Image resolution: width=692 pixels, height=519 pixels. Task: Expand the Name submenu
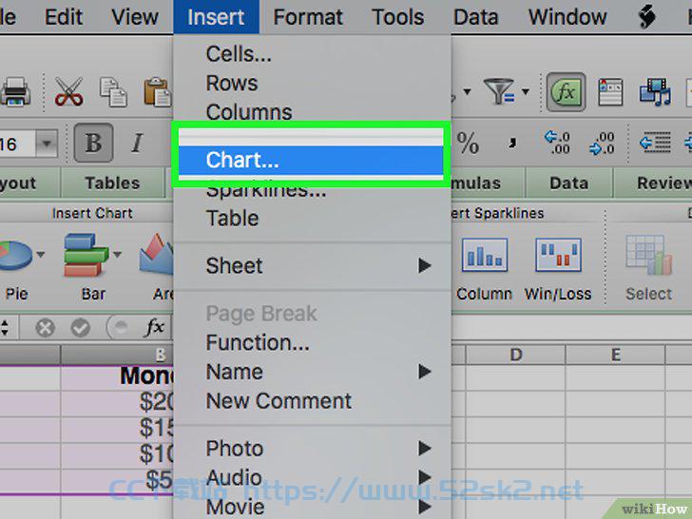pyautogui.click(x=313, y=372)
